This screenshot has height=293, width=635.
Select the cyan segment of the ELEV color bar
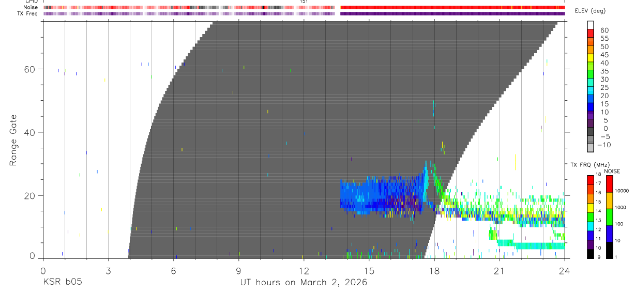click(590, 91)
